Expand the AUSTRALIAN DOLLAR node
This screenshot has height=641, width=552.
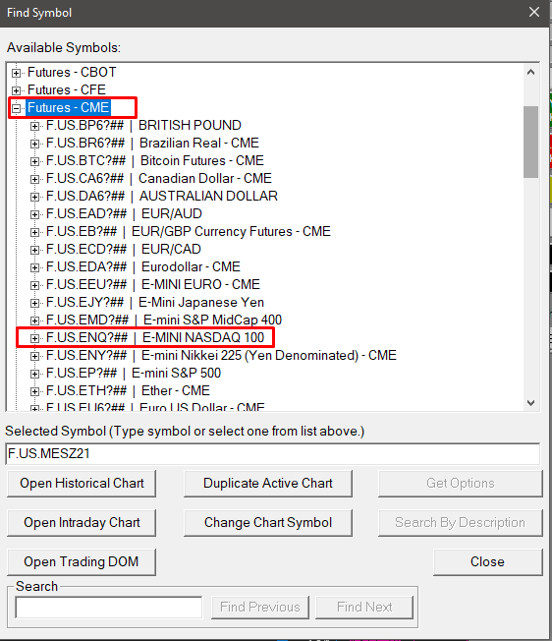point(34,197)
